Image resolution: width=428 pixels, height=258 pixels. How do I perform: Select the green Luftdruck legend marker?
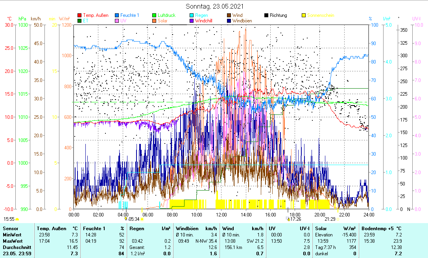pyautogui.click(x=155, y=16)
